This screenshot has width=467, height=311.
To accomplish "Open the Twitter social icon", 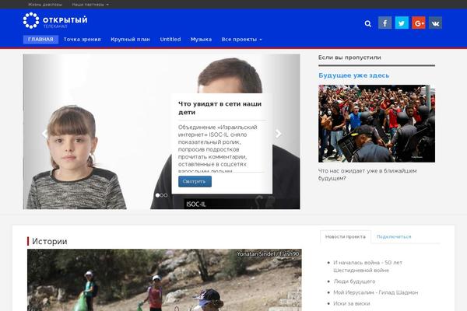I will click(402, 23).
